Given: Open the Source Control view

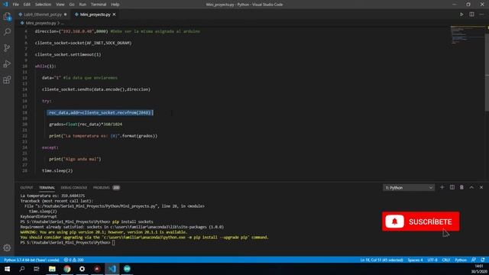Looking at the screenshot, I should click(7, 47).
